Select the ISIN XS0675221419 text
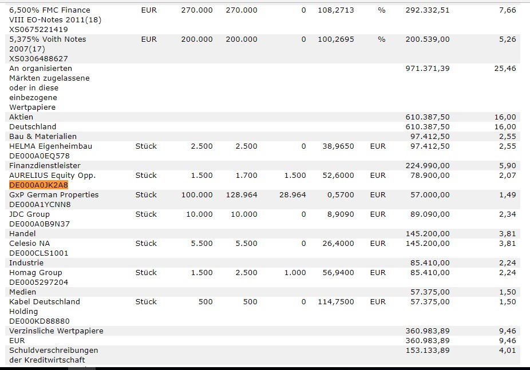Viewport: 530px width, 370px height. tap(38, 30)
